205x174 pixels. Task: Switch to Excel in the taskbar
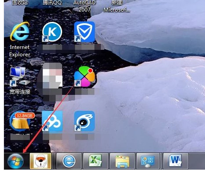click(95, 161)
